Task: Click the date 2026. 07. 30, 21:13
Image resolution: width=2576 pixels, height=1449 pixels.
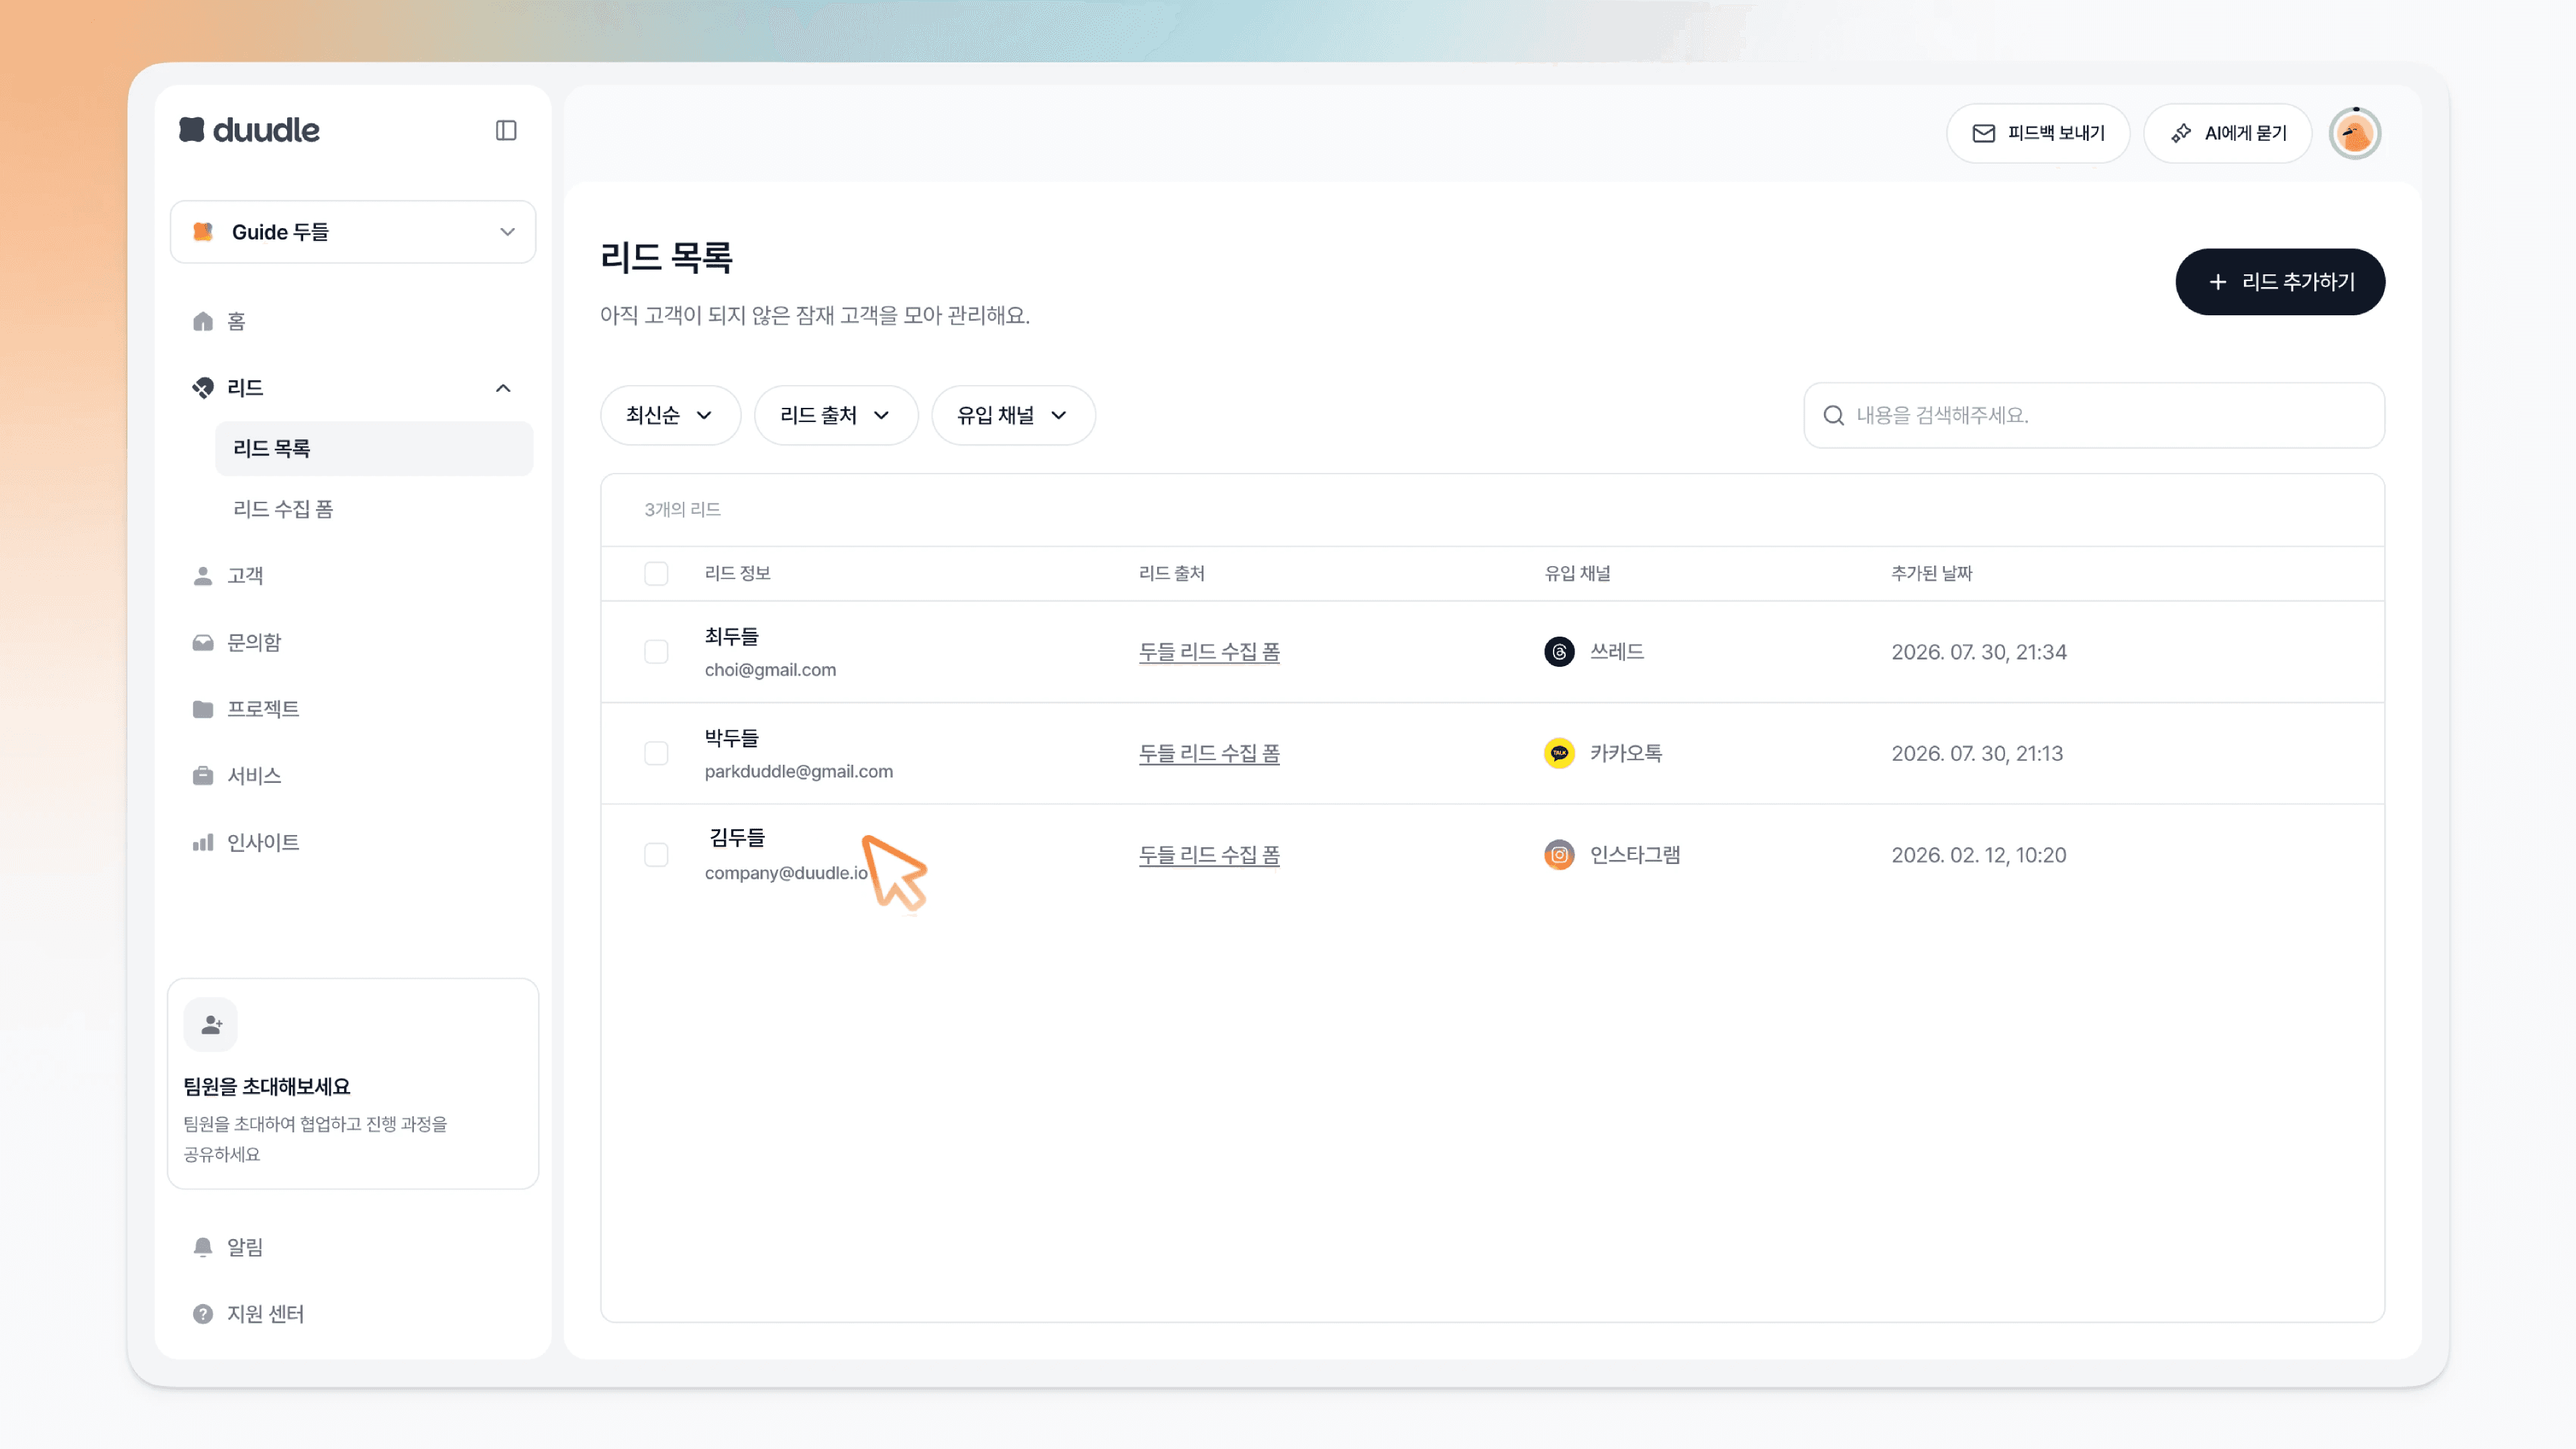Action: (1977, 753)
